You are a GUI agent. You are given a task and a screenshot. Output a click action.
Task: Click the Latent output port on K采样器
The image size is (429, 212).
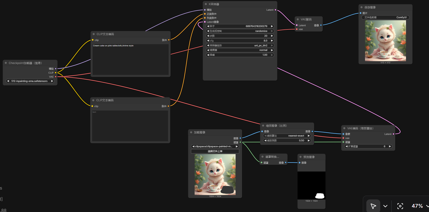click(x=275, y=10)
